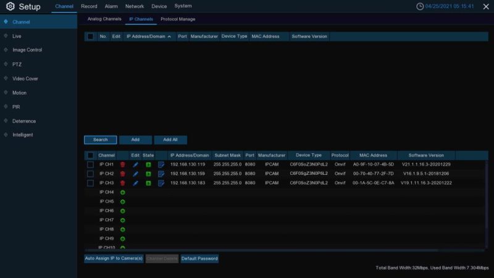This screenshot has height=278, width=494.
Task: Click the green state icon for IP CH3
Action: [148, 183]
